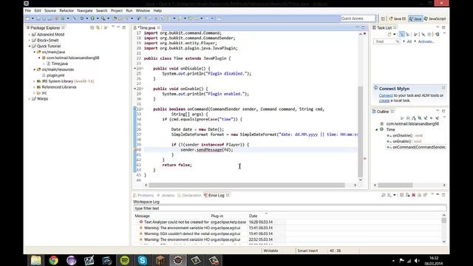Toggle Link with Editor in Package Explorer
This screenshot has width=473, height=266.
click(x=98, y=28)
